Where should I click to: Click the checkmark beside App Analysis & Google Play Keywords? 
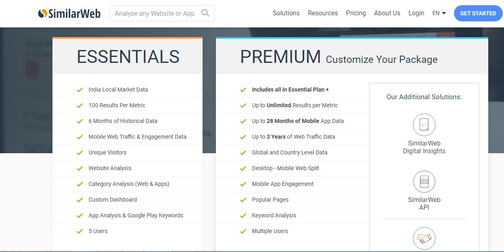(x=80, y=216)
